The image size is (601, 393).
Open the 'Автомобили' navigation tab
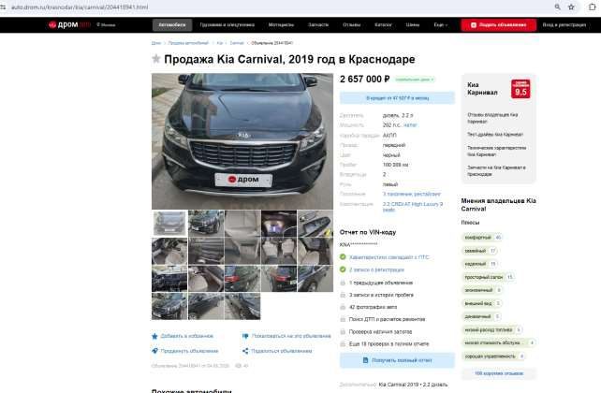(172, 25)
